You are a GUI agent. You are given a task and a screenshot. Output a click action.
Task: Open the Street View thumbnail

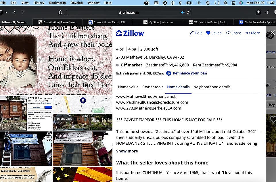pyautogui.click(x=83, y=122)
